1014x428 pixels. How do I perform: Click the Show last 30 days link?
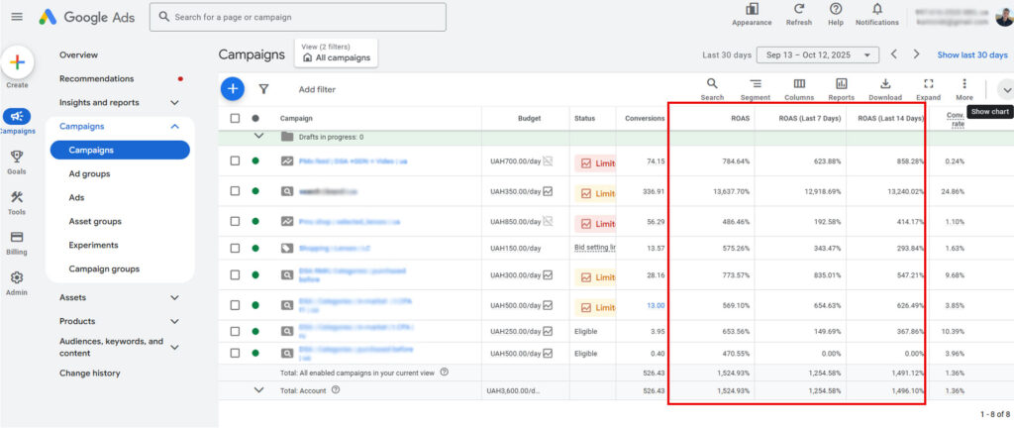pos(972,54)
